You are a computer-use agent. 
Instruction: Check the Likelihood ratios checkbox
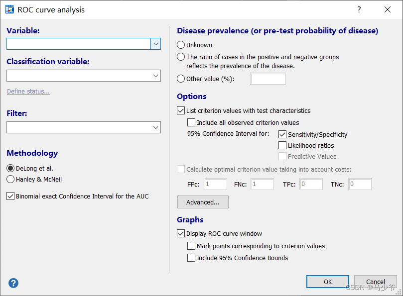[283, 145]
